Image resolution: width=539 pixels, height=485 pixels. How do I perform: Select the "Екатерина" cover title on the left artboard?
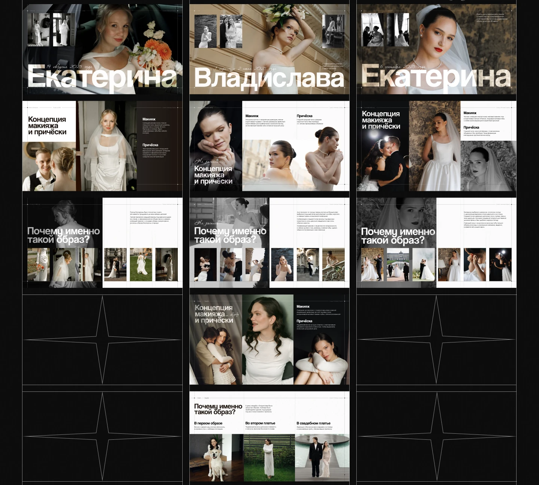101,77
